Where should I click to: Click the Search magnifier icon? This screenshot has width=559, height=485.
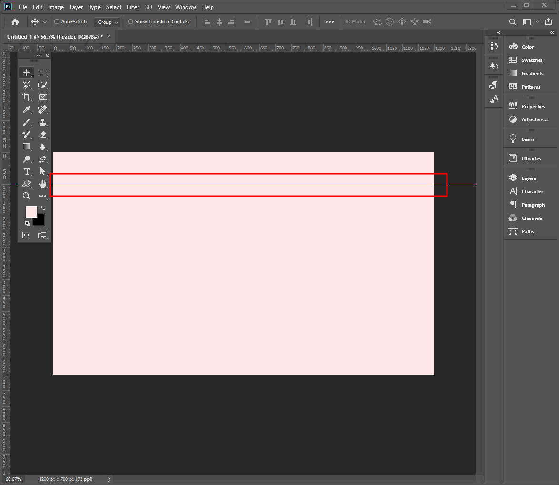pos(512,22)
